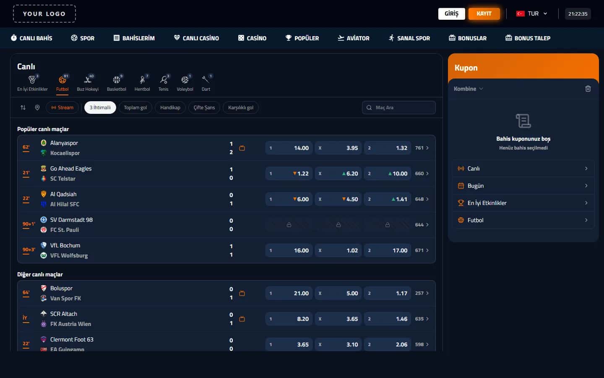
Task: Select the Karşılıklı gol market filter
Action: [x=241, y=108]
